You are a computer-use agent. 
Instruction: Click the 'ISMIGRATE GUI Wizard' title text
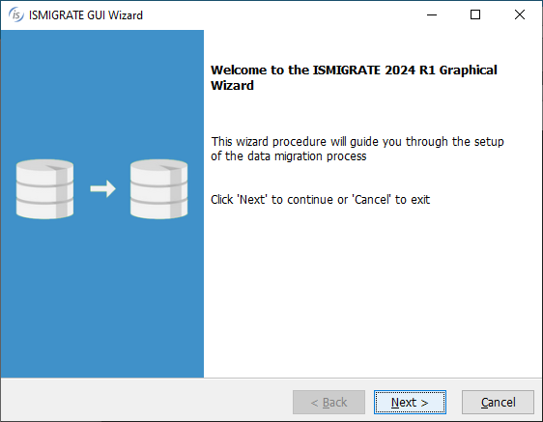click(86, 15)
